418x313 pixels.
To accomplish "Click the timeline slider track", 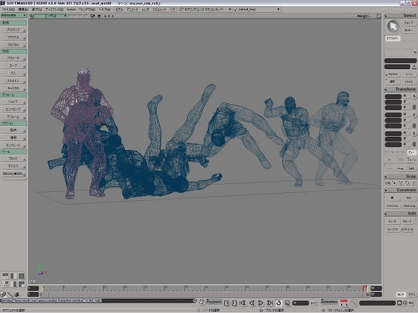I will 196,288.
